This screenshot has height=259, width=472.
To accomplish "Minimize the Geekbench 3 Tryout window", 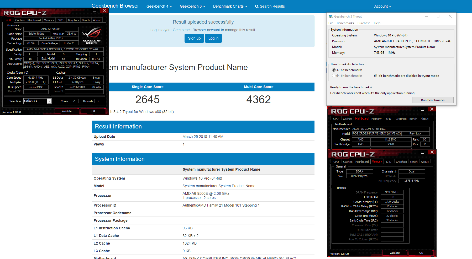I will click(x=426, y=16).
